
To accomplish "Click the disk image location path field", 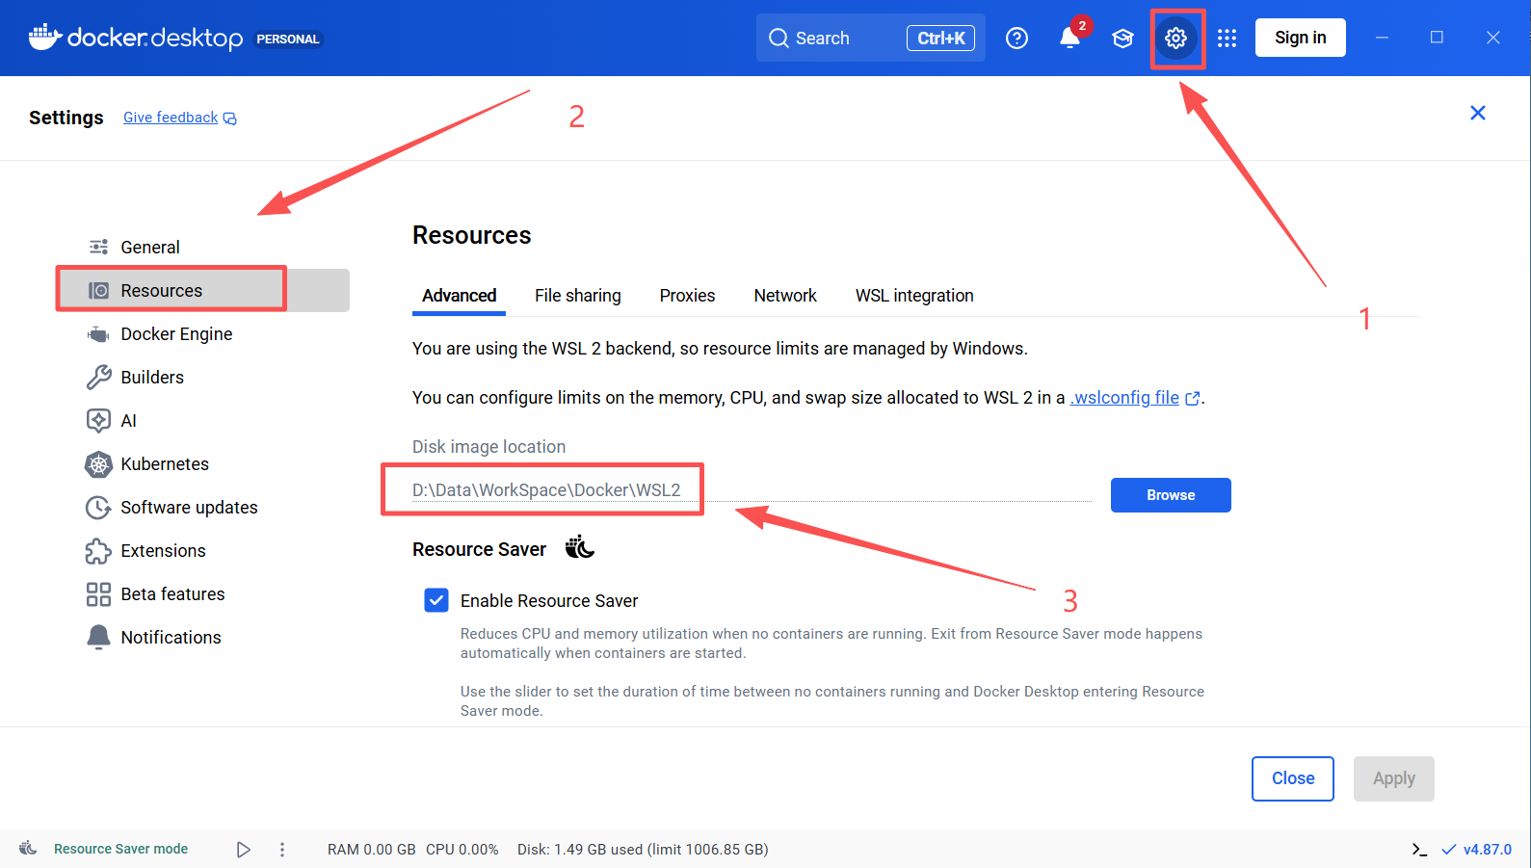I will coord(752,490).
